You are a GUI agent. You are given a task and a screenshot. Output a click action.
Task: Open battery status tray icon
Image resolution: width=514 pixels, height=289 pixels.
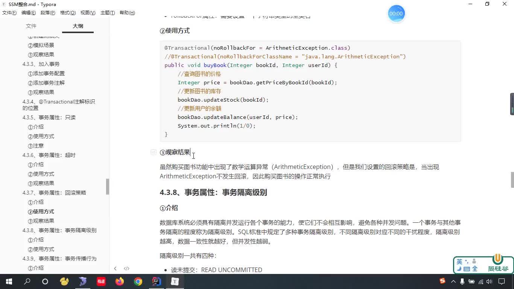[471, 281]
